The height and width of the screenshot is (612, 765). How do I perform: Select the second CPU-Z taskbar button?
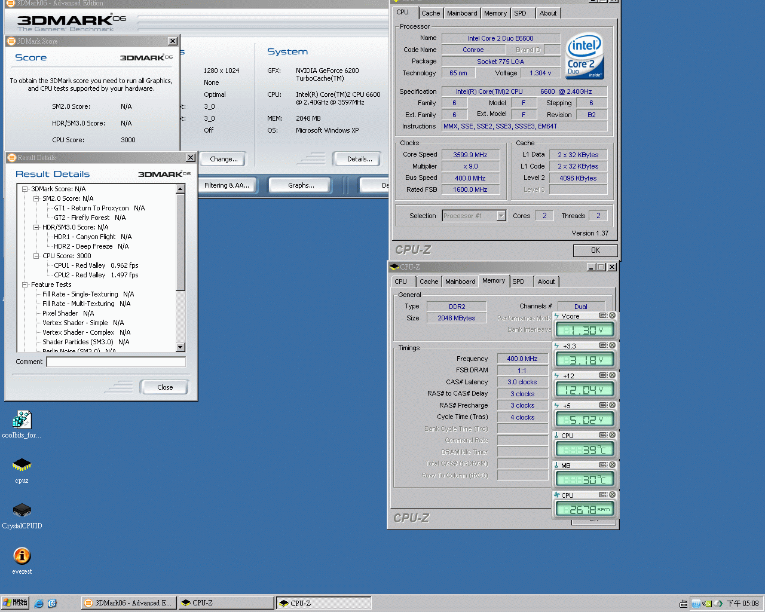tap(323, 603)
